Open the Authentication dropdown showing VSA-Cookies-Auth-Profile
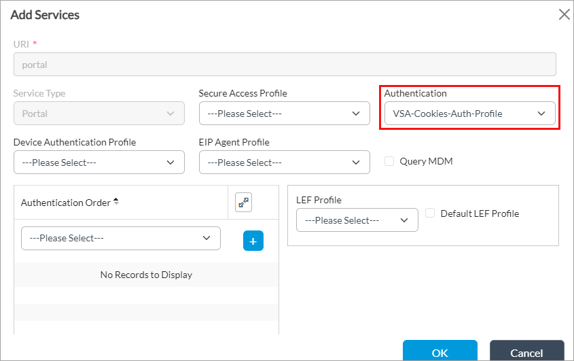 point(469,114)
